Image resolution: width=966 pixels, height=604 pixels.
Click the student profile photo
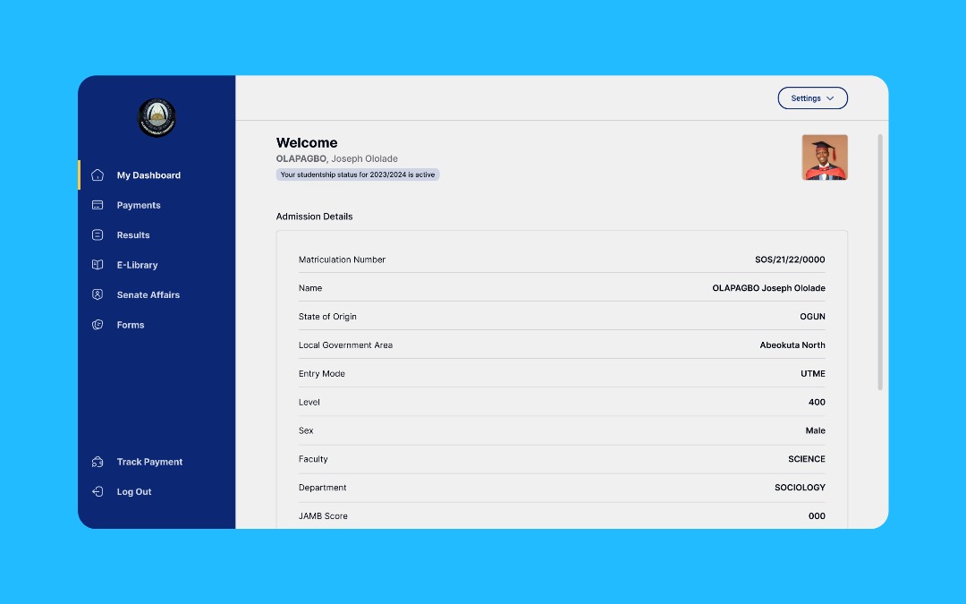click(x=825, y=157)
